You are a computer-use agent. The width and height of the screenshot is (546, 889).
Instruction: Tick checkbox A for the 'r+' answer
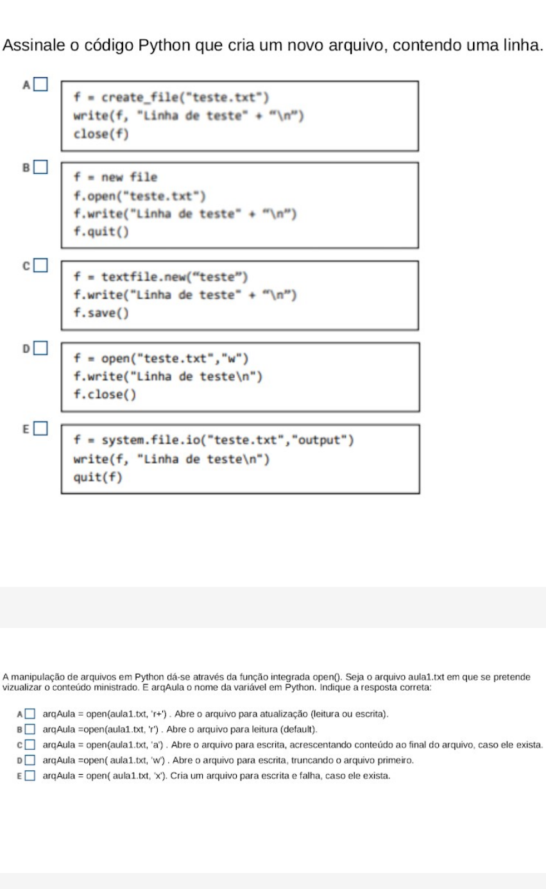31,714
